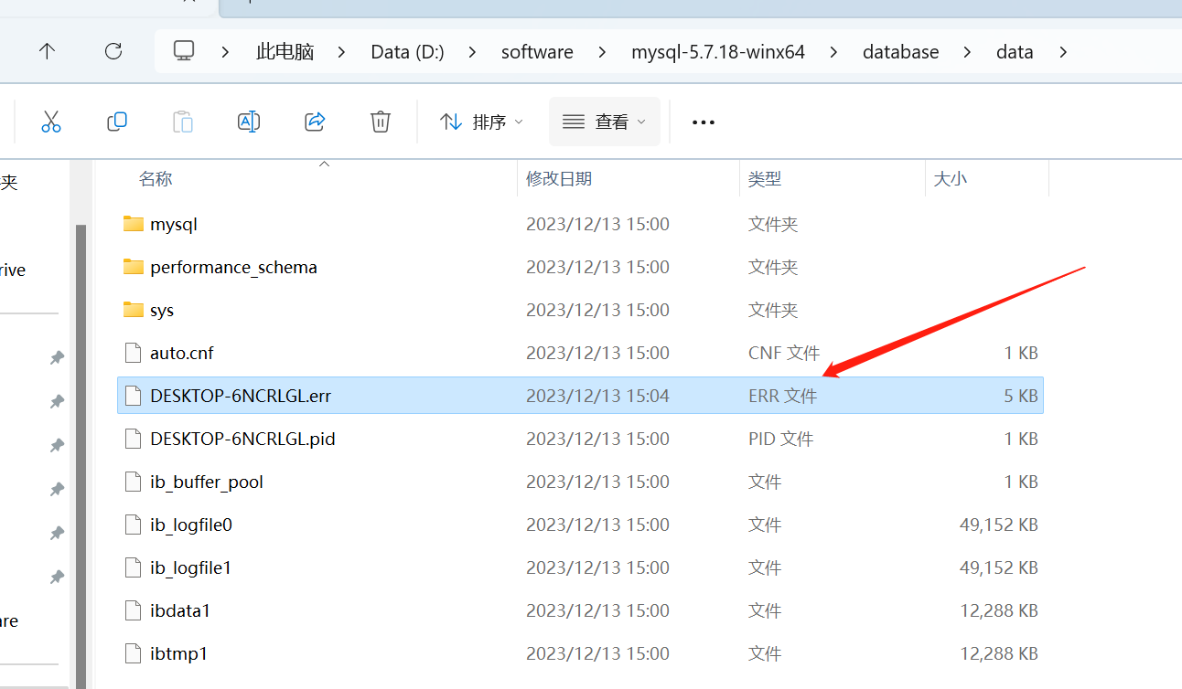Click the Up navigation arrow
This screenshot has height=689, width=1182.
pos(48,51)
